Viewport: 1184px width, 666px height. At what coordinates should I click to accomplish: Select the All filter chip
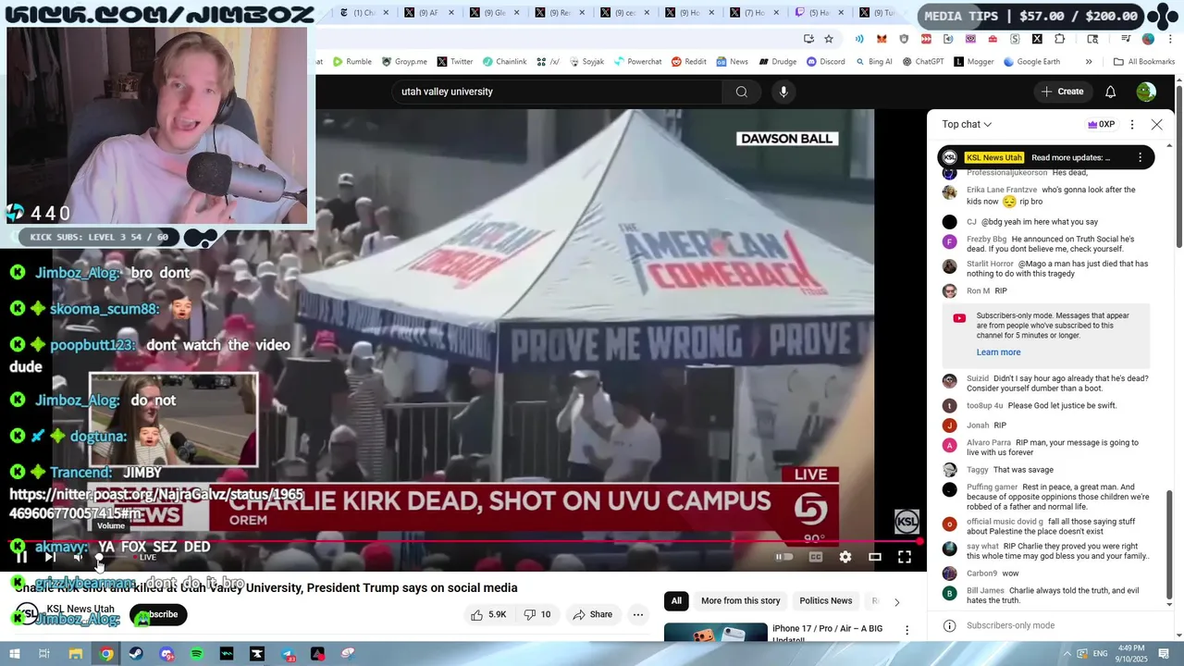tap(676, 601)
